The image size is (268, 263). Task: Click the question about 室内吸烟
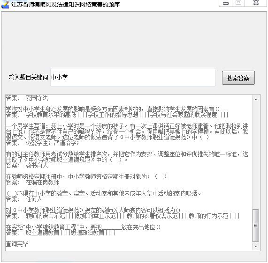click(103, 193)
